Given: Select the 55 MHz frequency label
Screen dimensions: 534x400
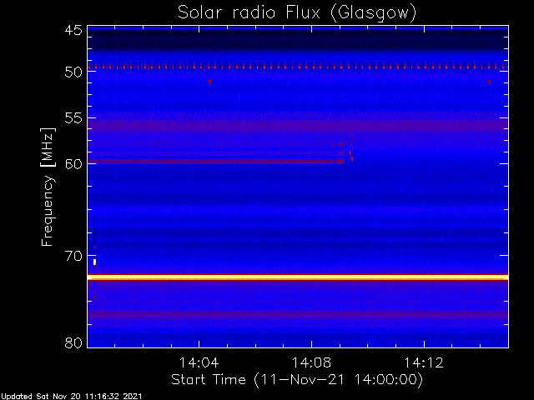Looking at the screenshot, I should coord(73,118).
